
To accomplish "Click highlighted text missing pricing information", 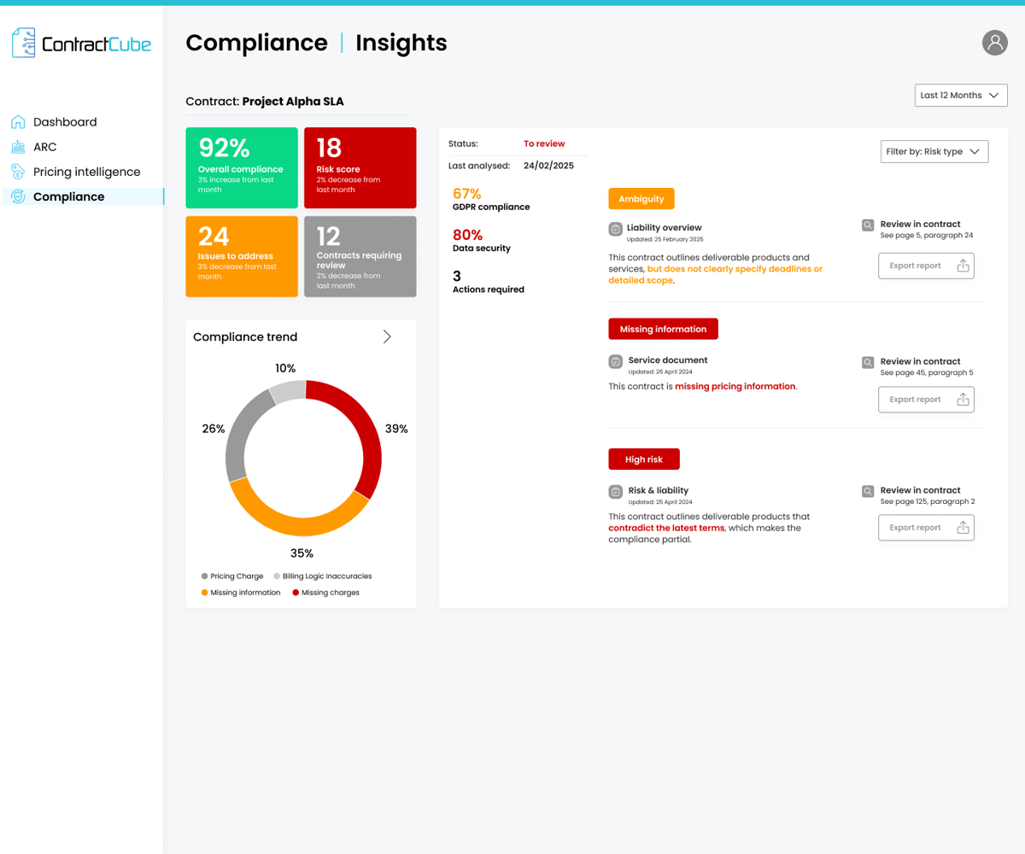I will click(735, 386).
